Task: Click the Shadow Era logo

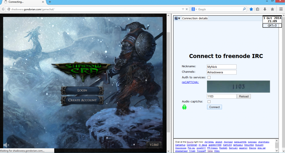Action: tap(83, 71)
